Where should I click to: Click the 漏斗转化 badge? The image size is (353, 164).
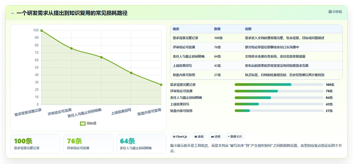tap(335, 12)
